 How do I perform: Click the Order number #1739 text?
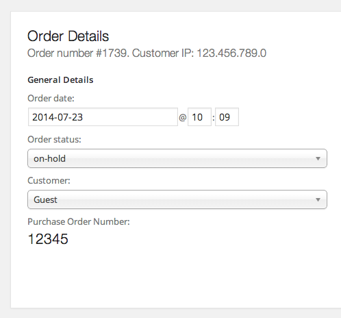tap(78, 53)
